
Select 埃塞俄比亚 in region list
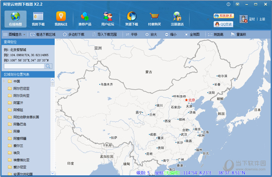tap(21, 160)
